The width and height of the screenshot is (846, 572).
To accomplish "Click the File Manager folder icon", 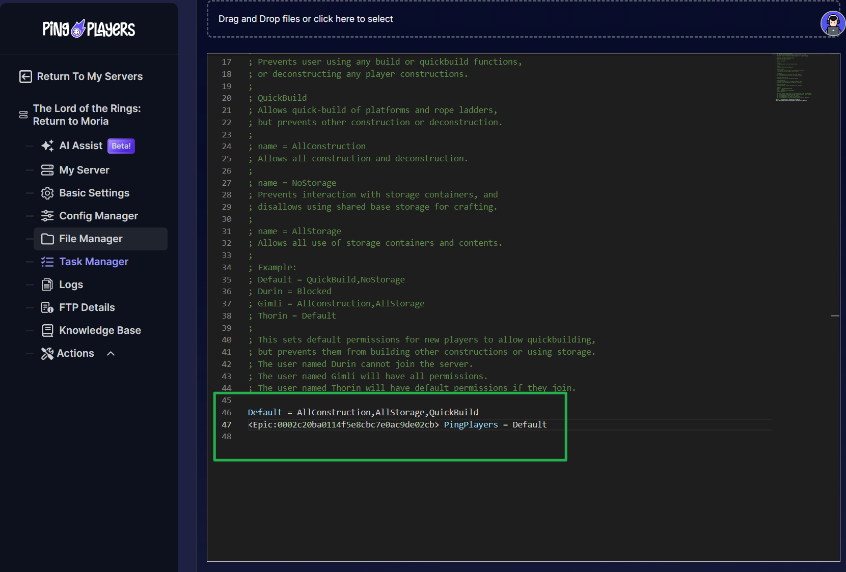I will [47, 239].
